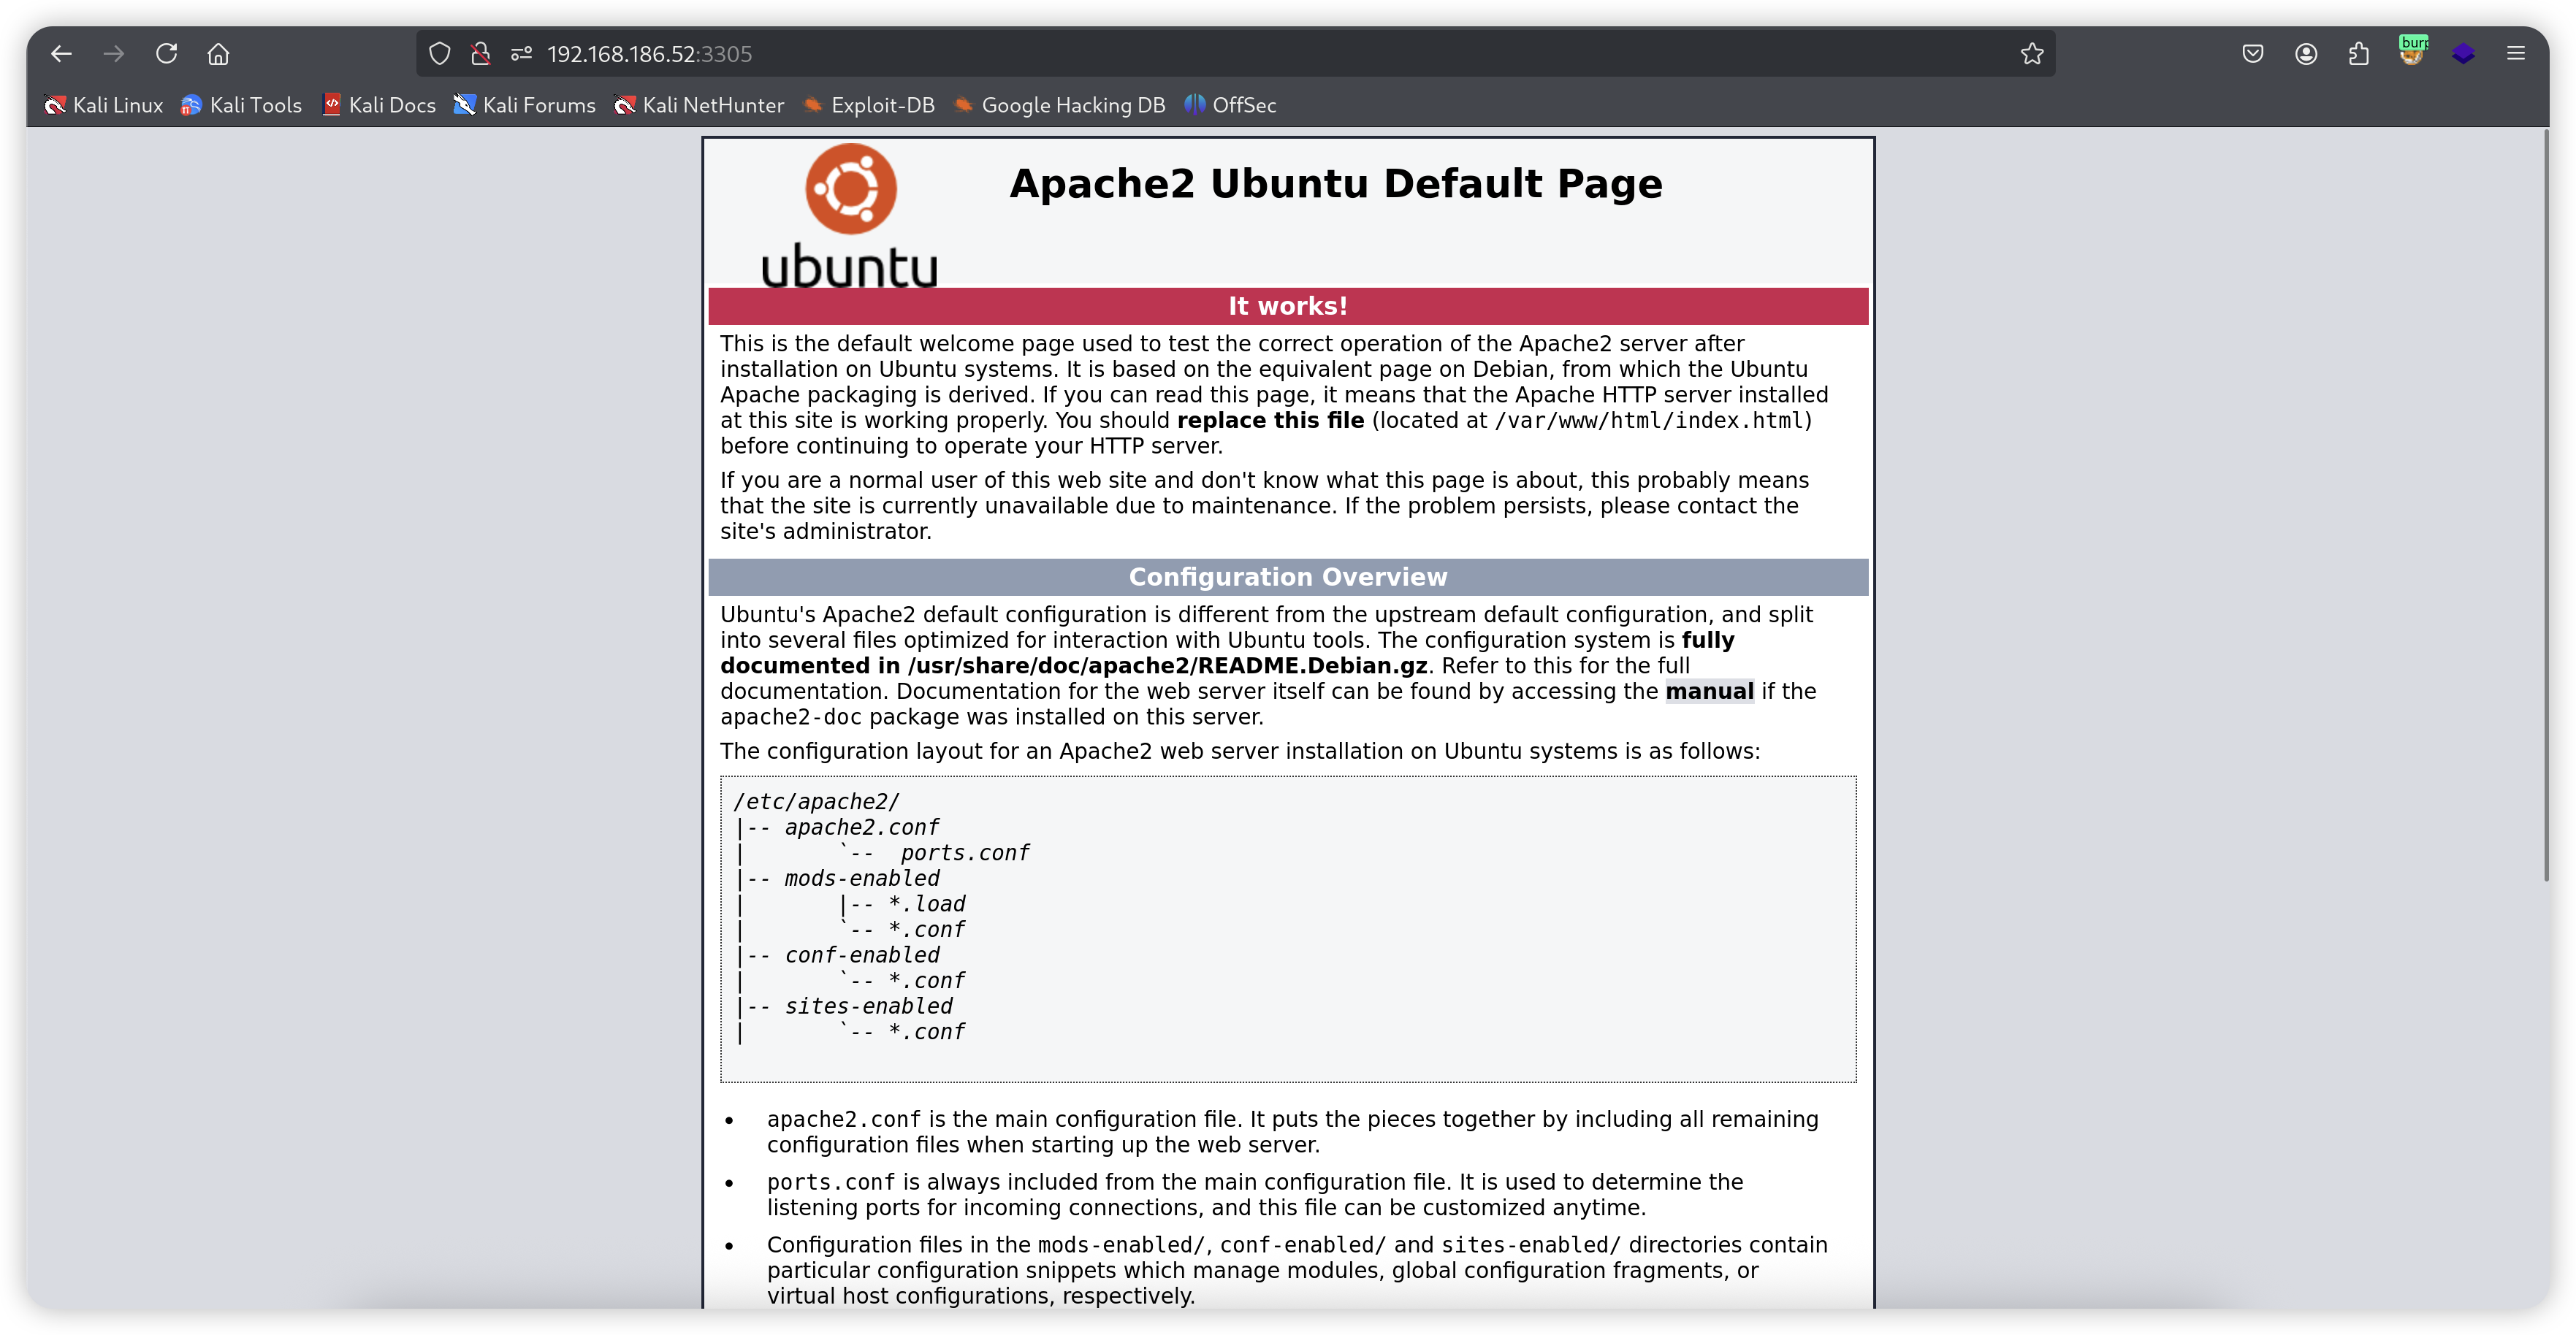The width and height of the screenshot is (2576, 1335).
Task: Open the Firefox hamburger menu
Action: point(2516,54)
